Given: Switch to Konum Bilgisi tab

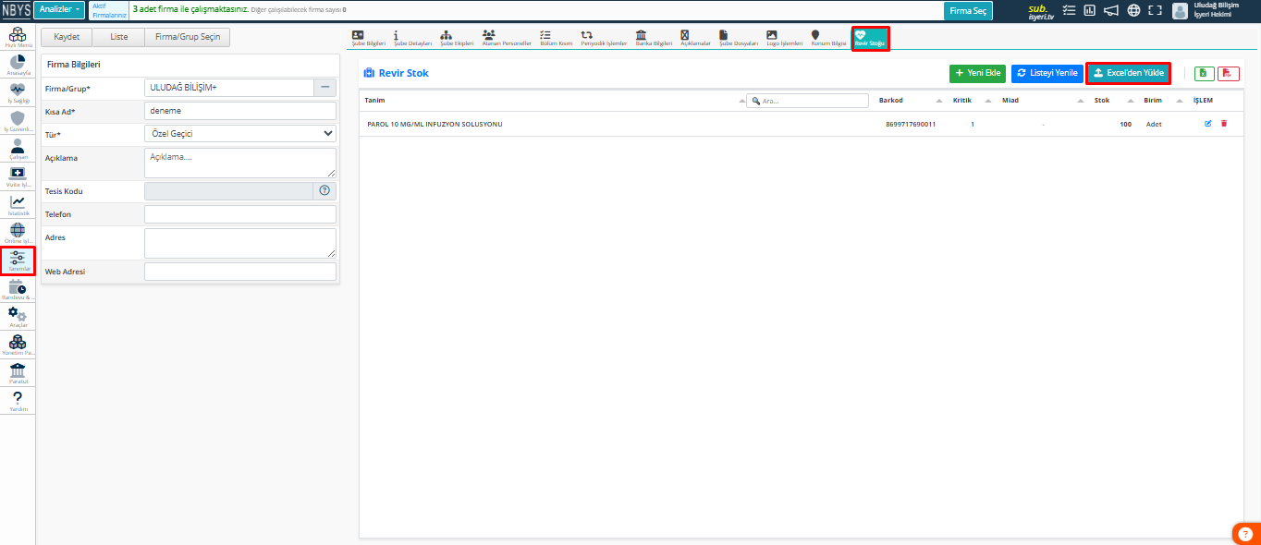Looking at the screenshot, I should [x=827, y=38].
